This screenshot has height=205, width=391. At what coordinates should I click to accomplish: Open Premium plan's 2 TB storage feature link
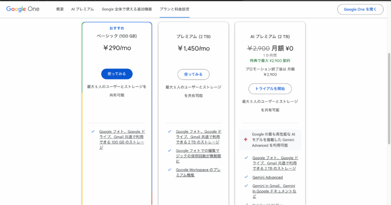coord(199,137)
